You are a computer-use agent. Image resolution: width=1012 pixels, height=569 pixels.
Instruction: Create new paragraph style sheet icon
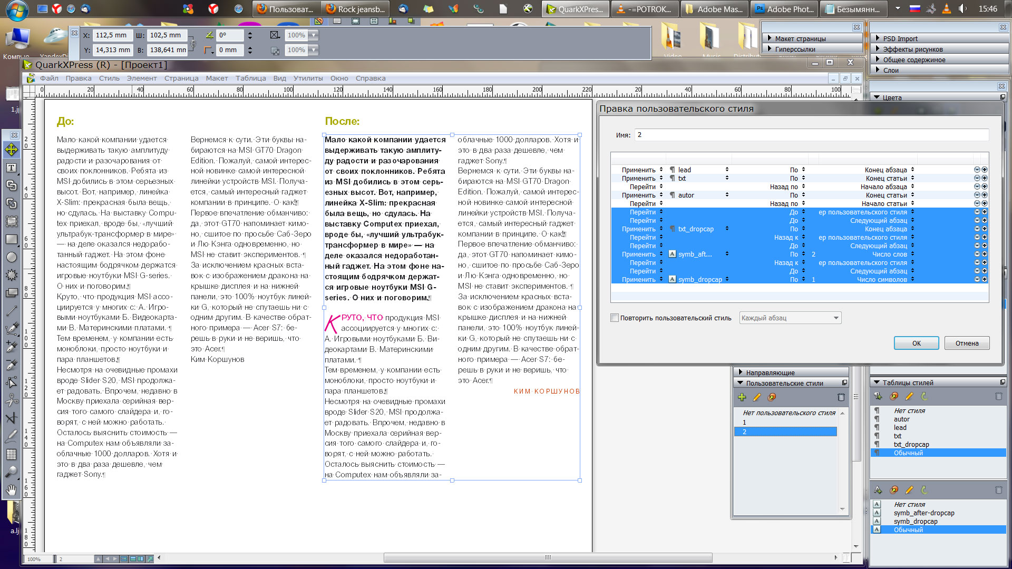click(x=878, y=396)
